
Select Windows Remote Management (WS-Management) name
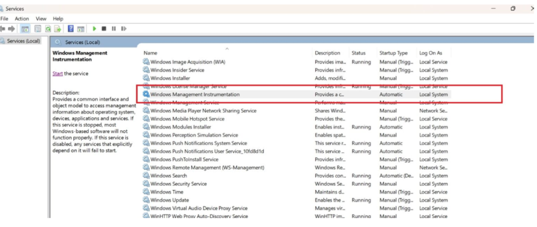click(207, 168)
